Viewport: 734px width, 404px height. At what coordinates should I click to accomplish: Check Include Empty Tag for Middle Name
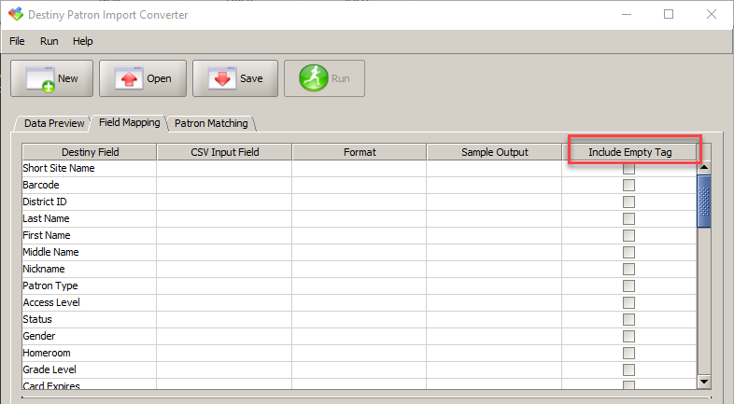(628, 253)
